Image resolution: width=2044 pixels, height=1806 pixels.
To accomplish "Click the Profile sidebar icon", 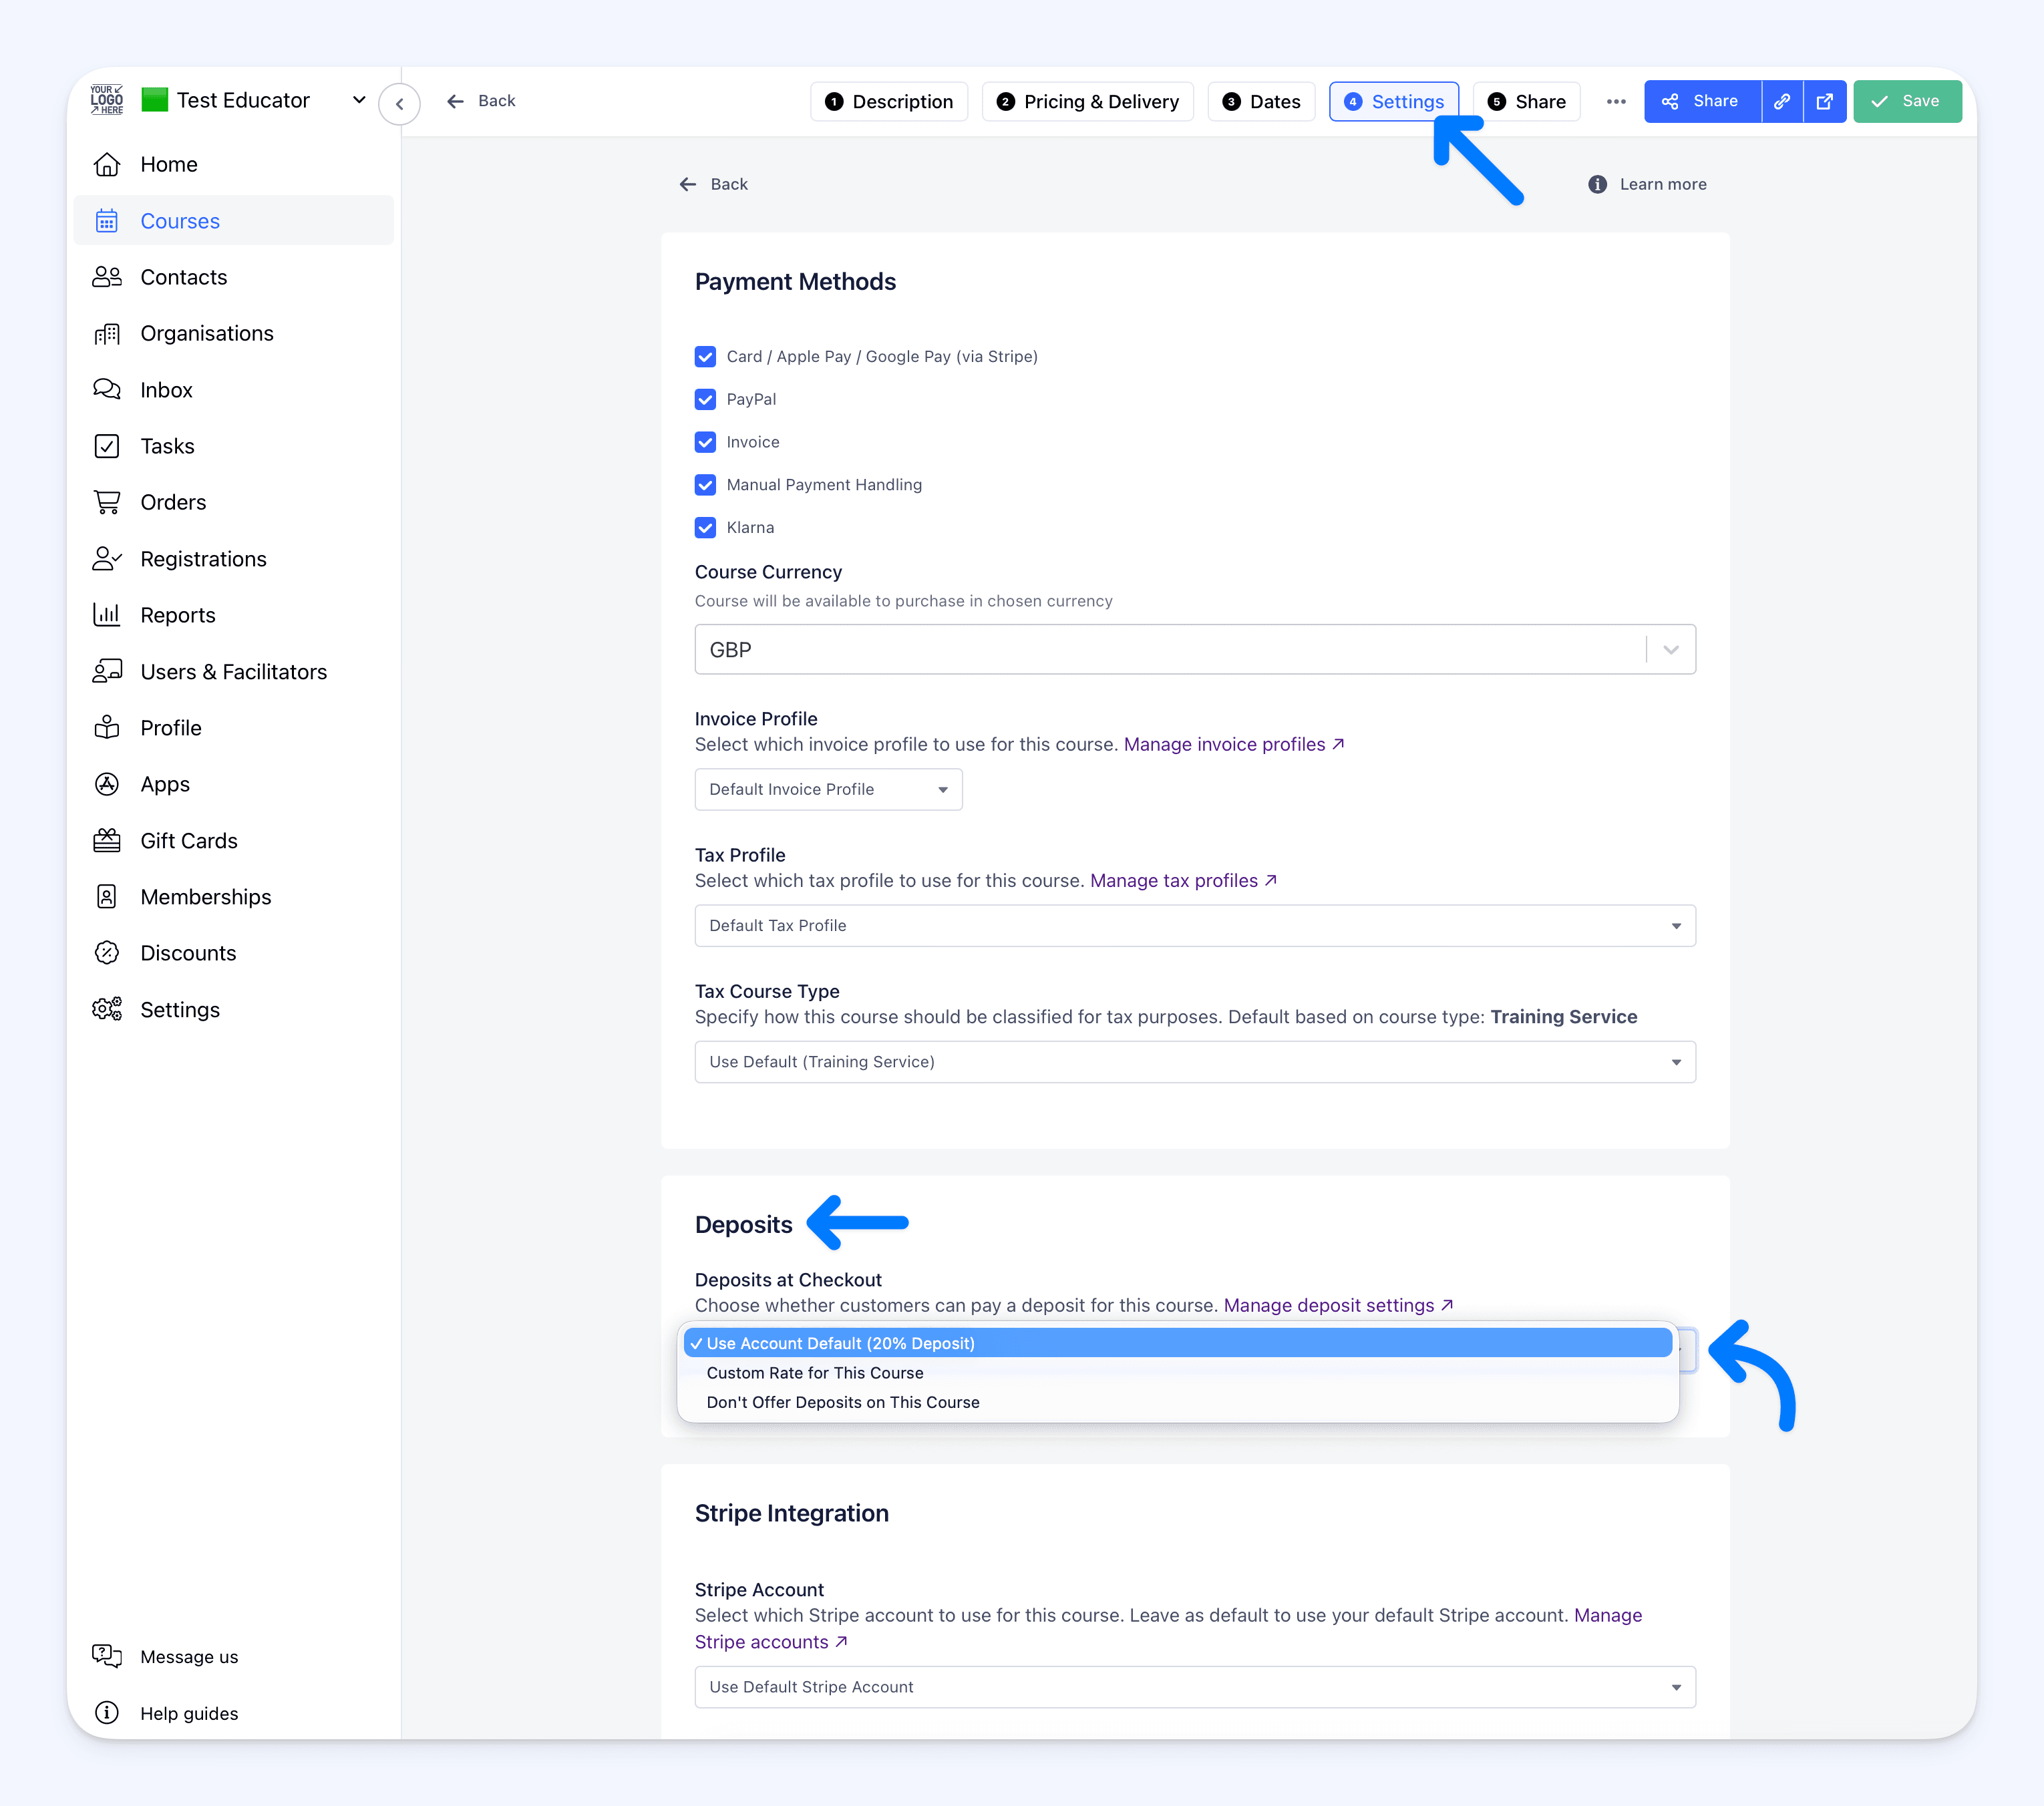I will point(107,728).
